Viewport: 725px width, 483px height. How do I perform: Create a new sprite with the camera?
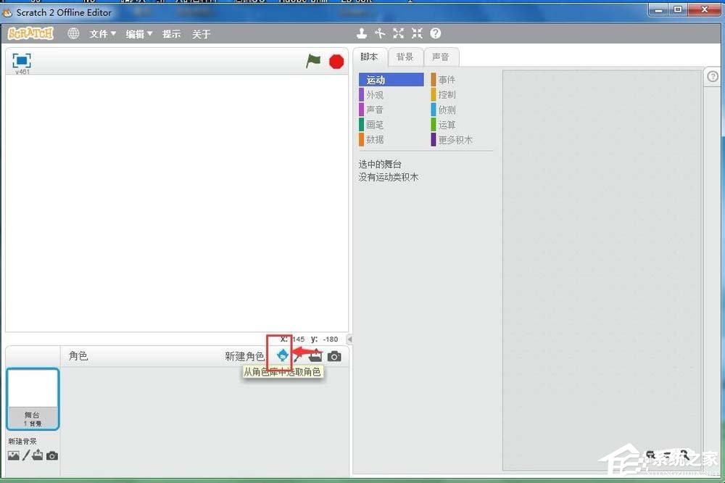(x=333, y=355)
